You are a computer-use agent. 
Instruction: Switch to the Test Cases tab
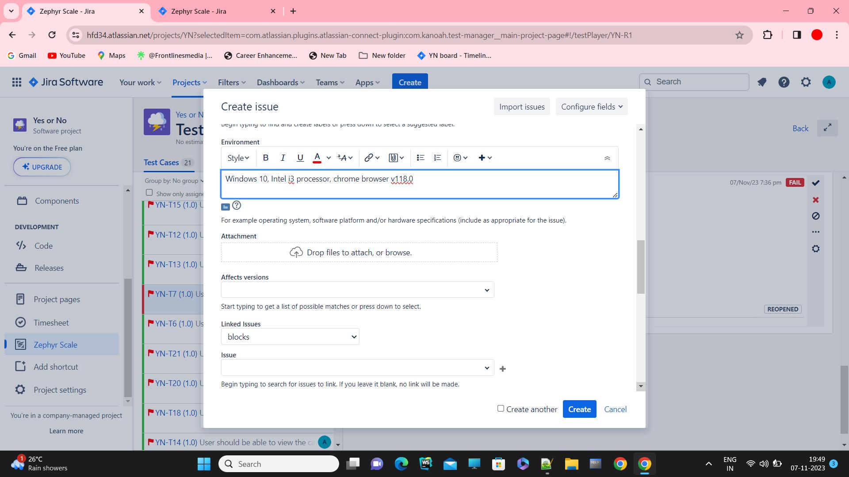point(161,163)
